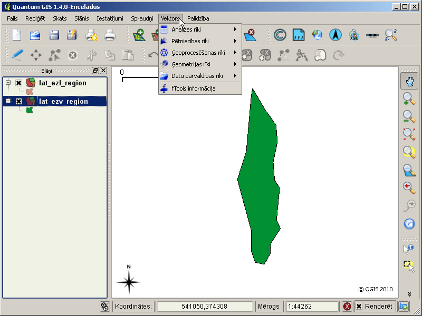
Task: Refresh the map with blue circular icon
Action: tap(409, 223)
